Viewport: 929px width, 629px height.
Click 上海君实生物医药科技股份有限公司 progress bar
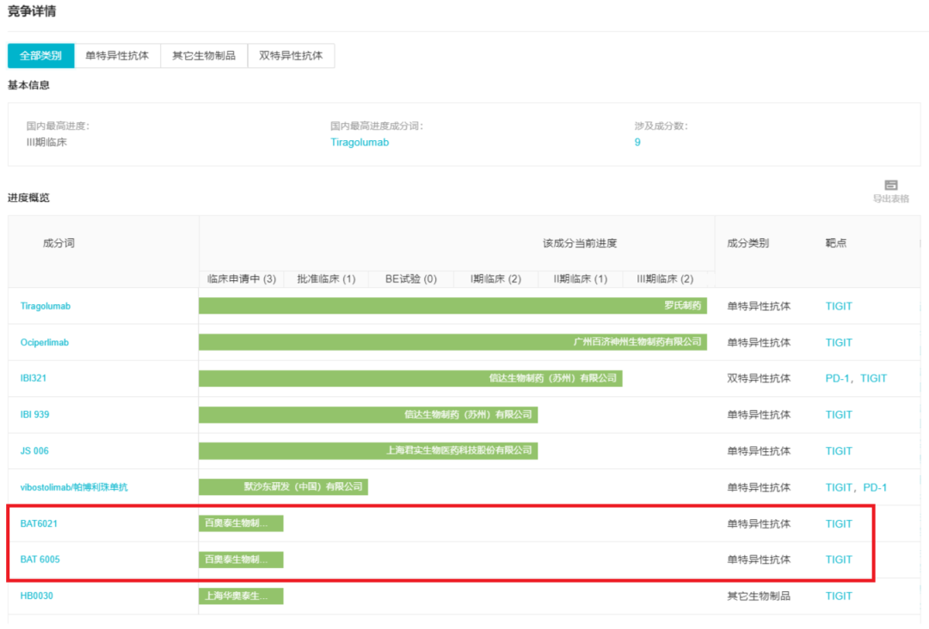click(x=368, y=451)
